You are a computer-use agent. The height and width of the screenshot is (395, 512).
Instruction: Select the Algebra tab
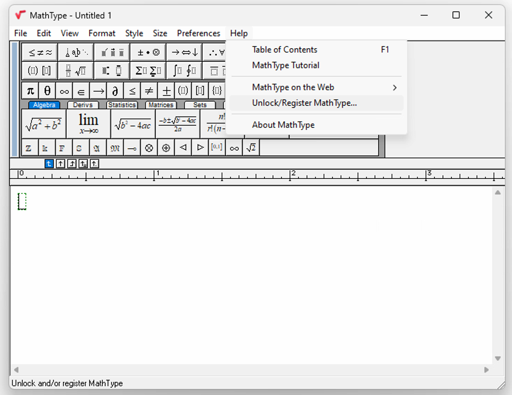(x=44, y=105)
